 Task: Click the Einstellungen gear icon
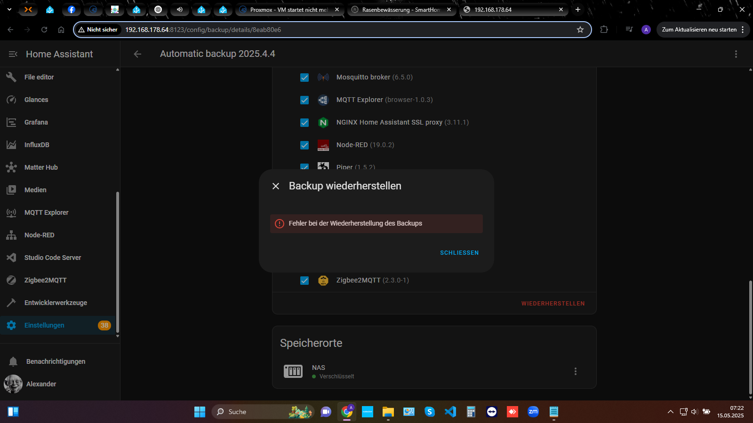tap(11, 325)
